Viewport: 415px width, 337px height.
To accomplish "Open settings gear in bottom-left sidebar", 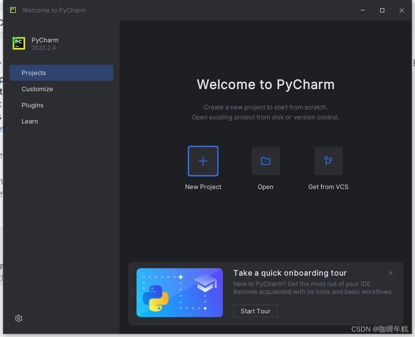I will point(19,318).
